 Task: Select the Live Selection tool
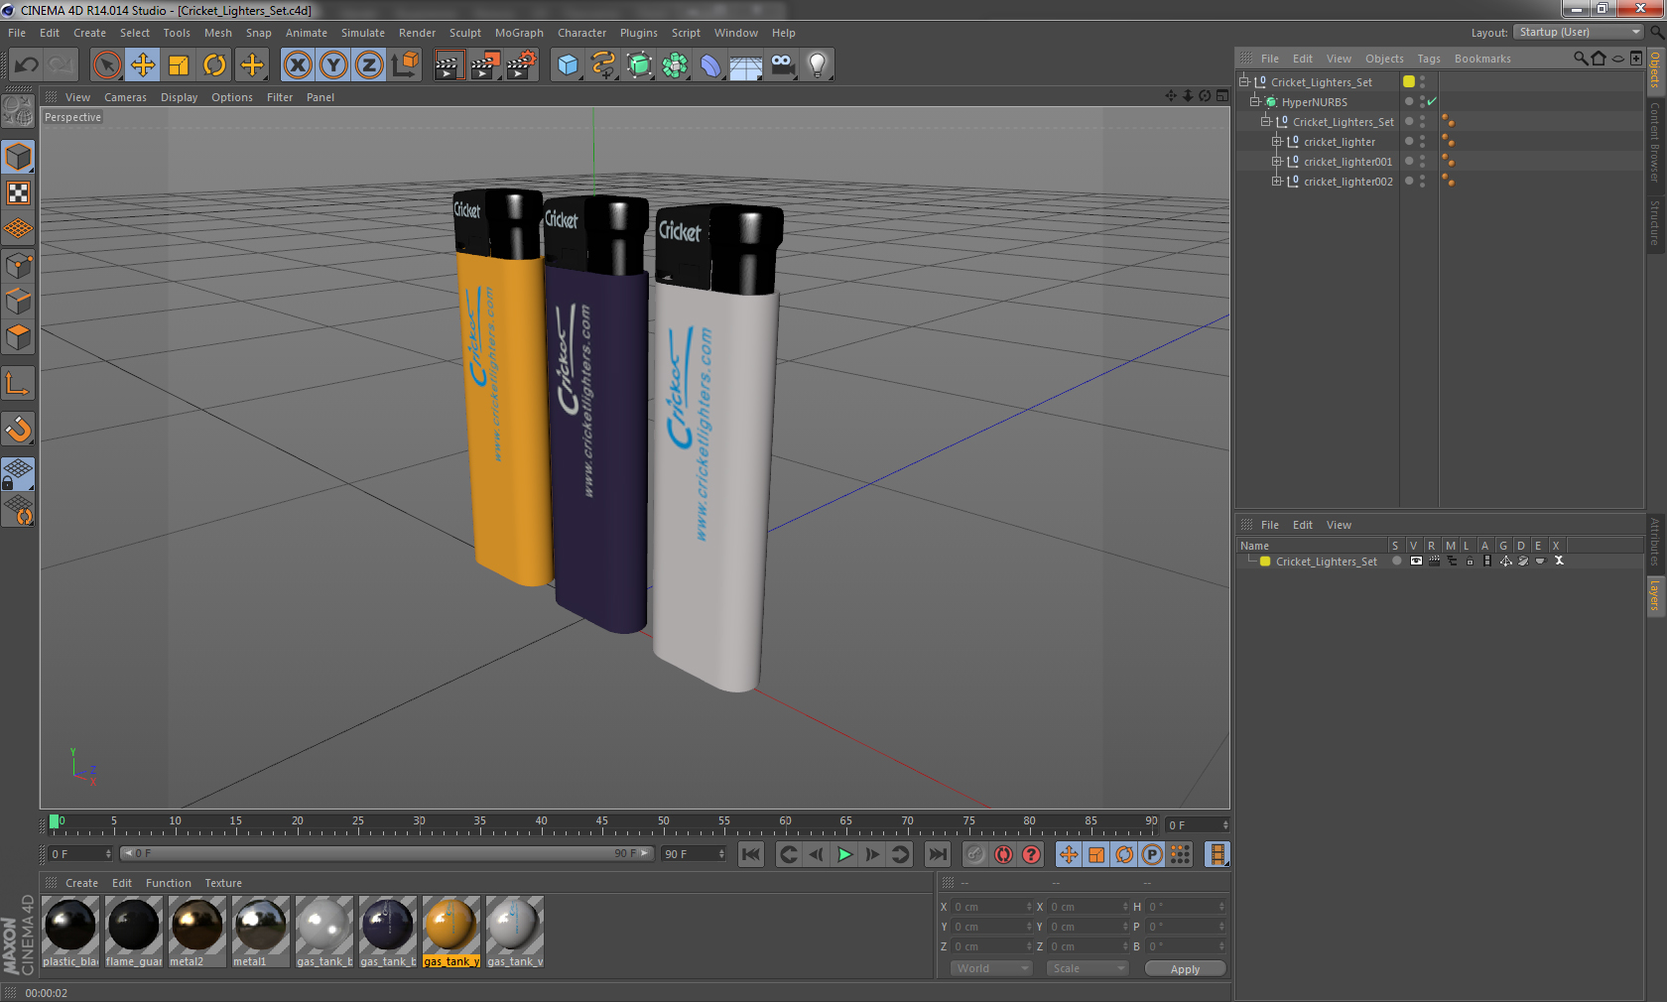[x=106, y=65]
